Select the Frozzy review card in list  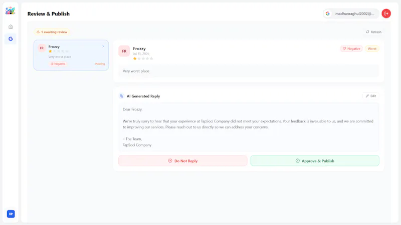(x=71, y=55)
